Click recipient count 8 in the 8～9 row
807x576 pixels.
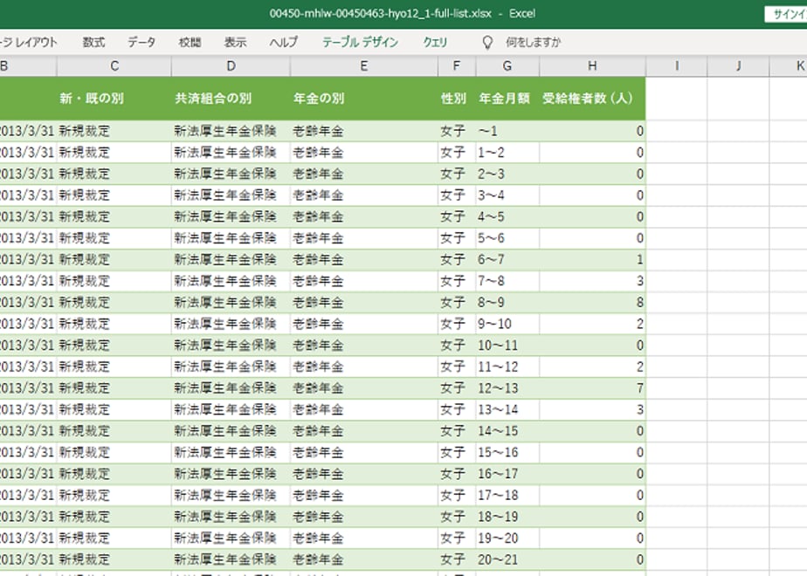tap(592, 302)
